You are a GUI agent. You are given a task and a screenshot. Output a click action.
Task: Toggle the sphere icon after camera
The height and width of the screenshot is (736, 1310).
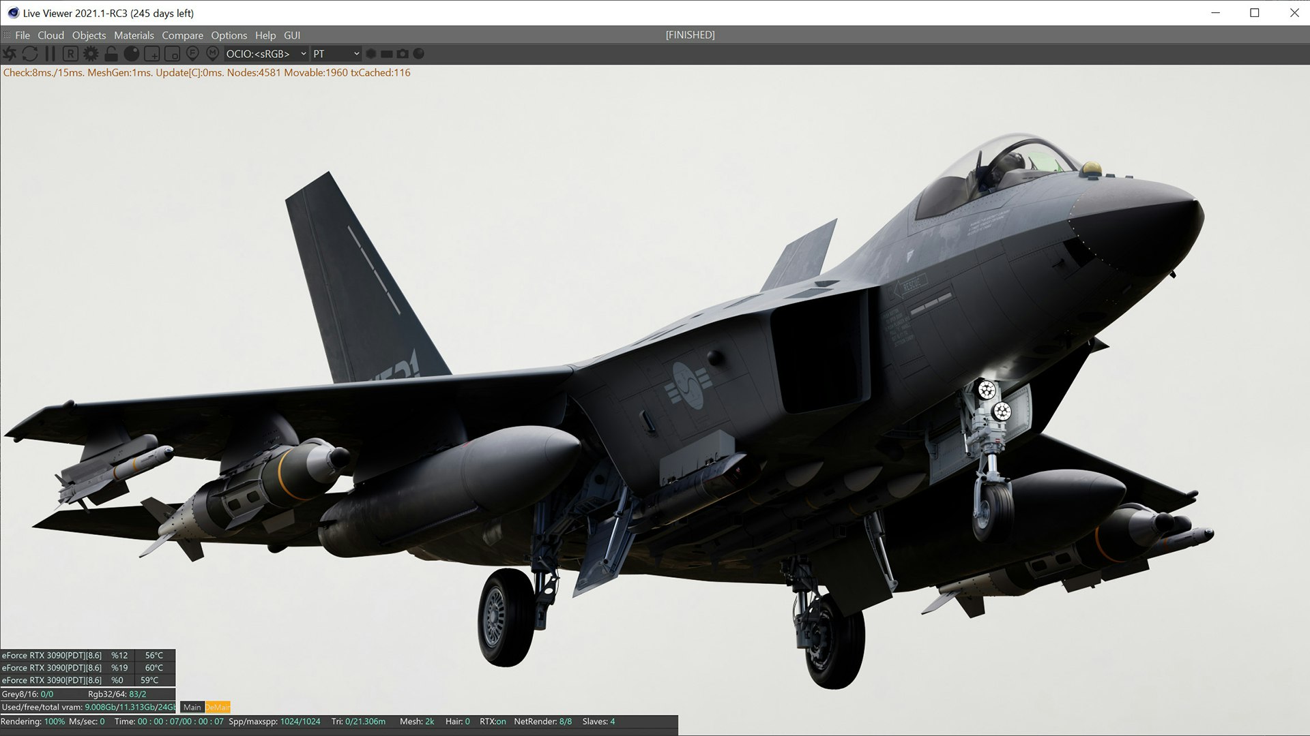(419, 53)
